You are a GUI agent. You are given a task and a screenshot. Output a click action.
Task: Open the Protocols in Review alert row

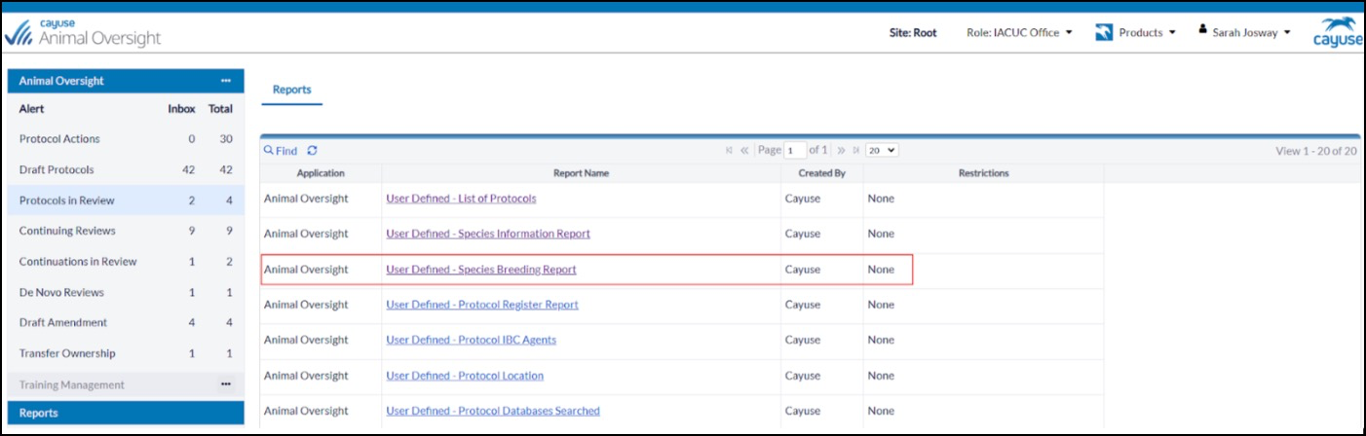[126, 200]
